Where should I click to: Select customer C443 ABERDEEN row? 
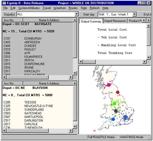pos(22,42)
